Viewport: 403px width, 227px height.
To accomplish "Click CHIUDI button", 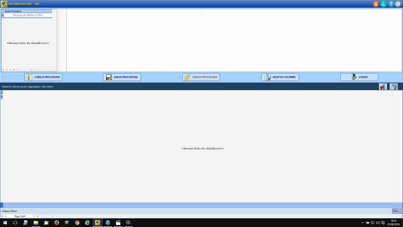I will click(359, 77).
